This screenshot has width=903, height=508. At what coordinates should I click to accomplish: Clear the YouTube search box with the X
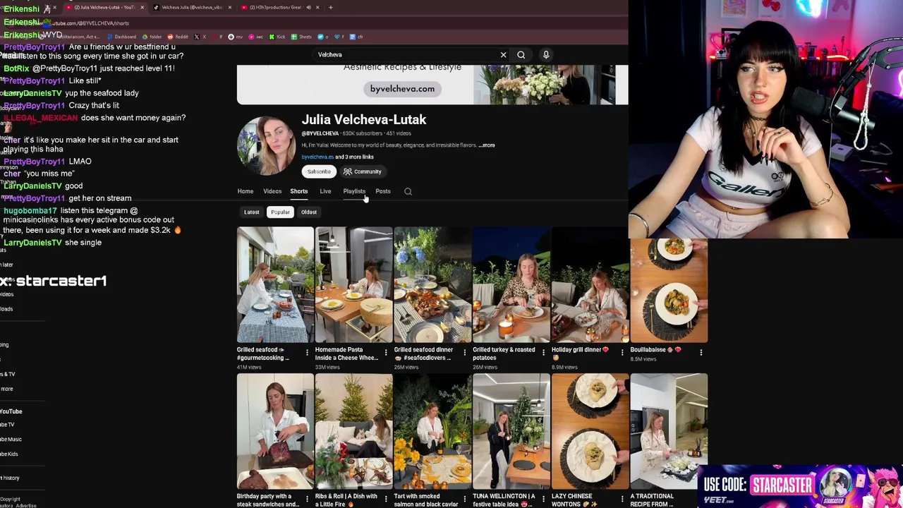pos(503,54)
